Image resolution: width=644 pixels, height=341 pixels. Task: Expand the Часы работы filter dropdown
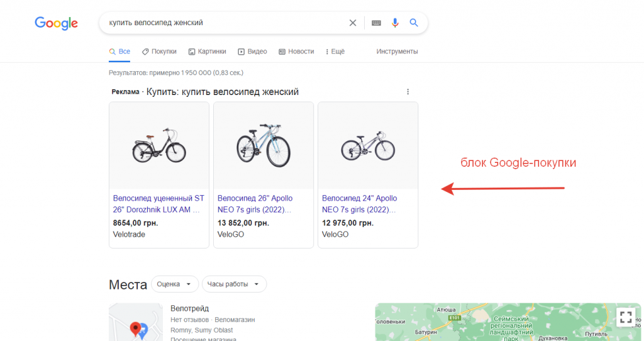click(234, 284)
